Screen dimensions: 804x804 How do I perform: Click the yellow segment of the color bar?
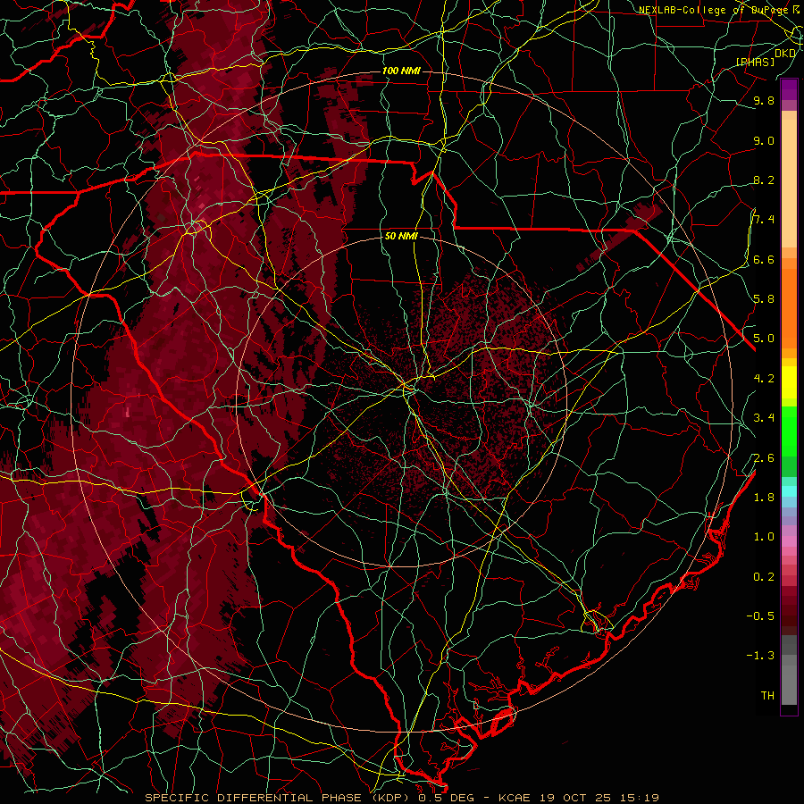[789, 382]
